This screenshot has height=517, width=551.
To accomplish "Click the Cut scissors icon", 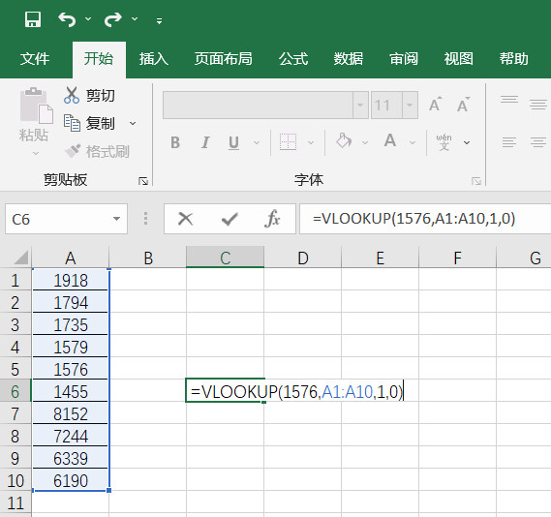I will (x=72, y=95).
